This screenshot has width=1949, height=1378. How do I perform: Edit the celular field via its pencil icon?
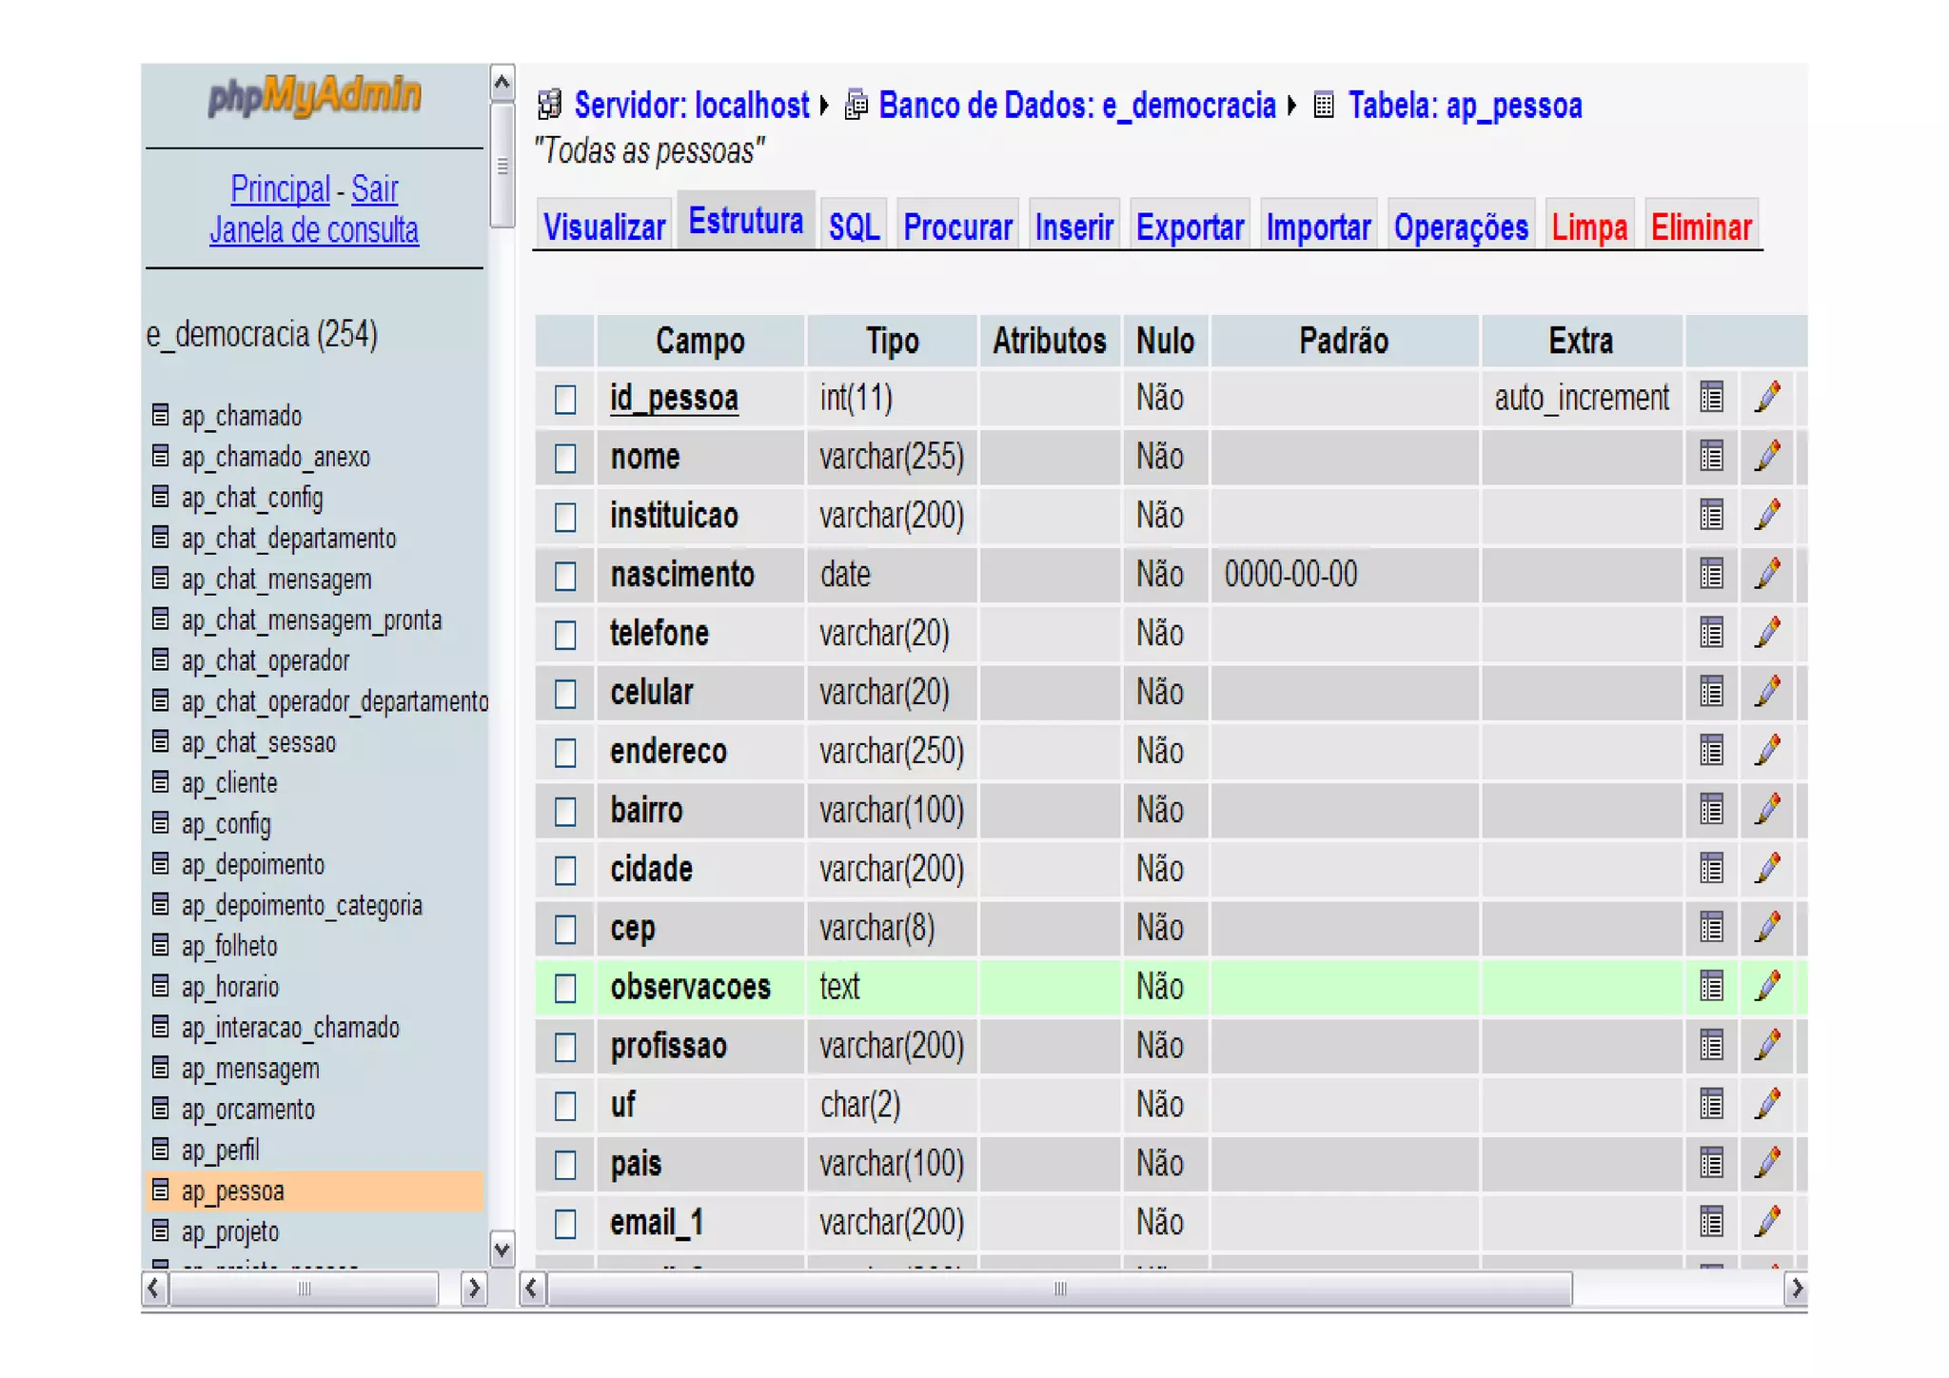click(x=1767, y=692)
